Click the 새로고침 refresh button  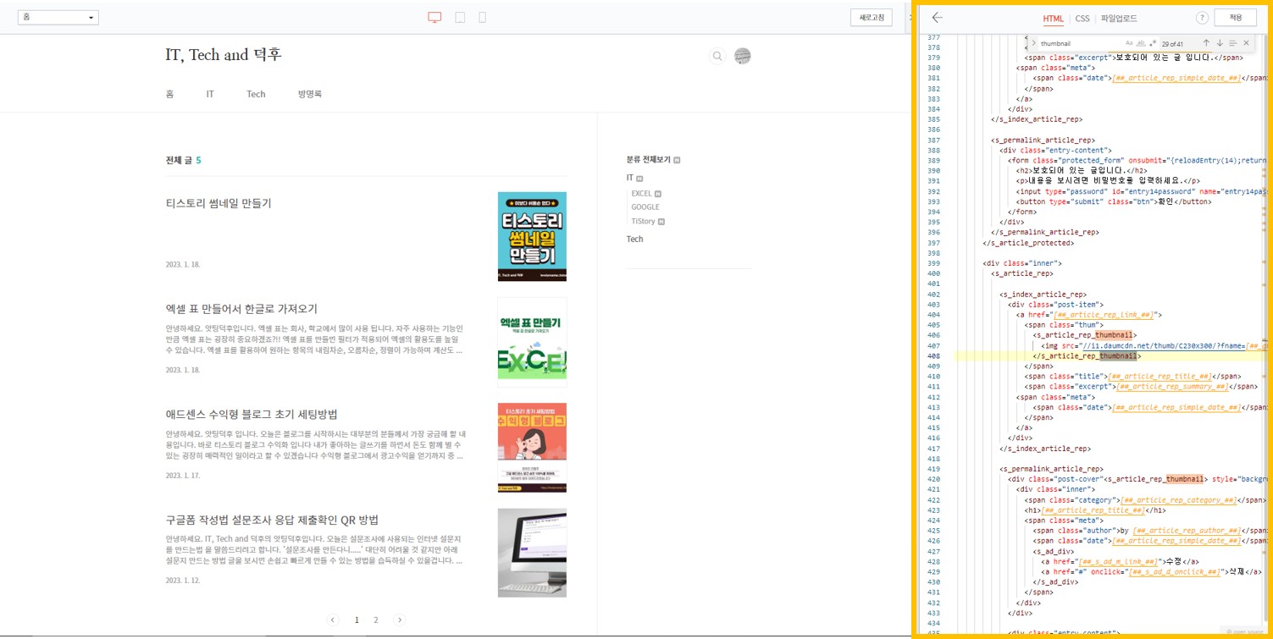click(x=872, y=18)
